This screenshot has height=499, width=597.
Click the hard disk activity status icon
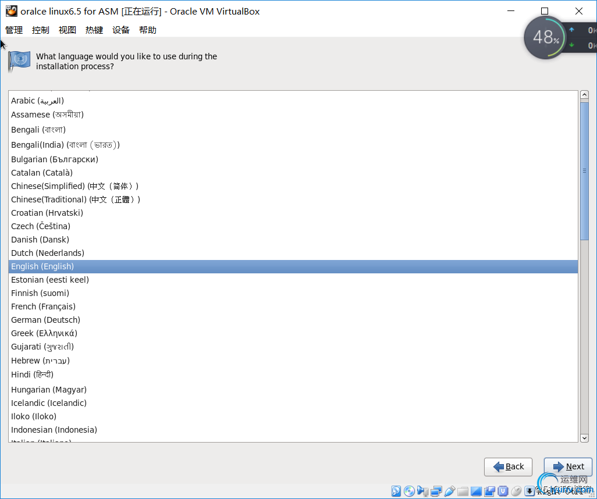tap(396, 491)
